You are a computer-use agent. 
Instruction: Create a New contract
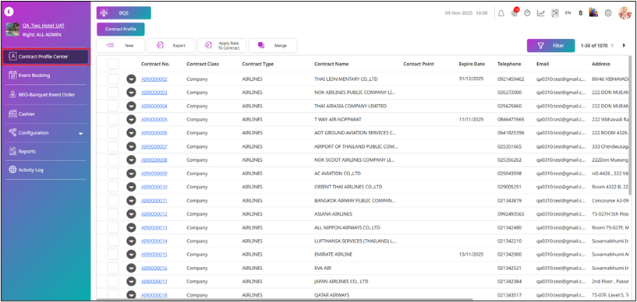121,45
